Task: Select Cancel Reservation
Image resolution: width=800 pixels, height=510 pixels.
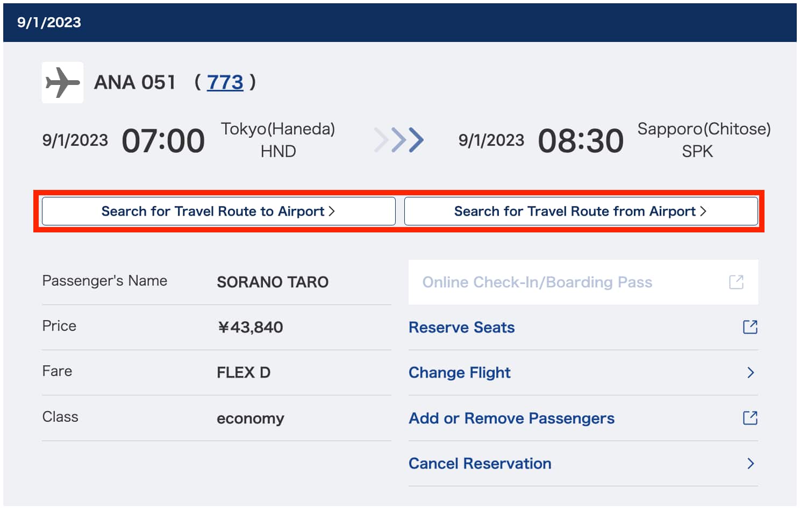Action: coord(480,464)
